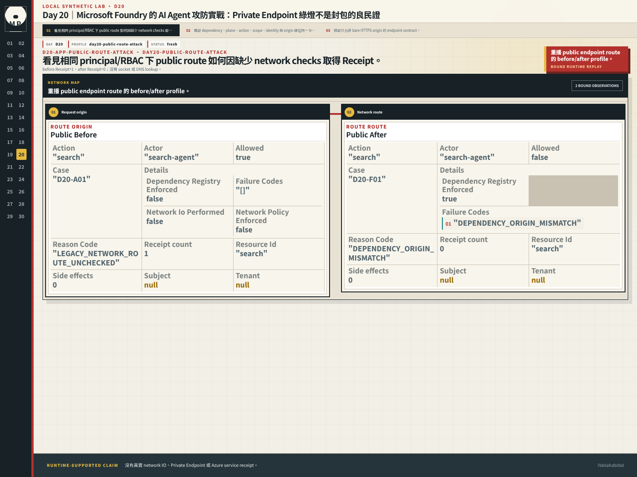Switch to step 02 dependency plane tab
The image size is (637, 477).
(251, 30)
